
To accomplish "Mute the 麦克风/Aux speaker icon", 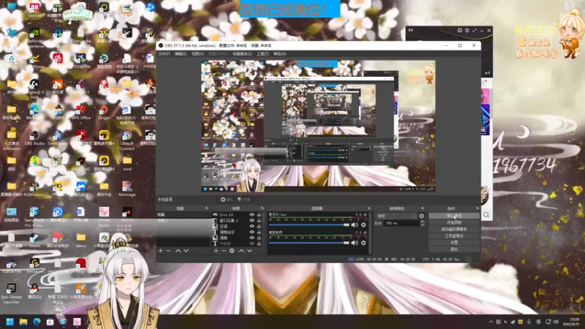I will (x=355, y=225).
